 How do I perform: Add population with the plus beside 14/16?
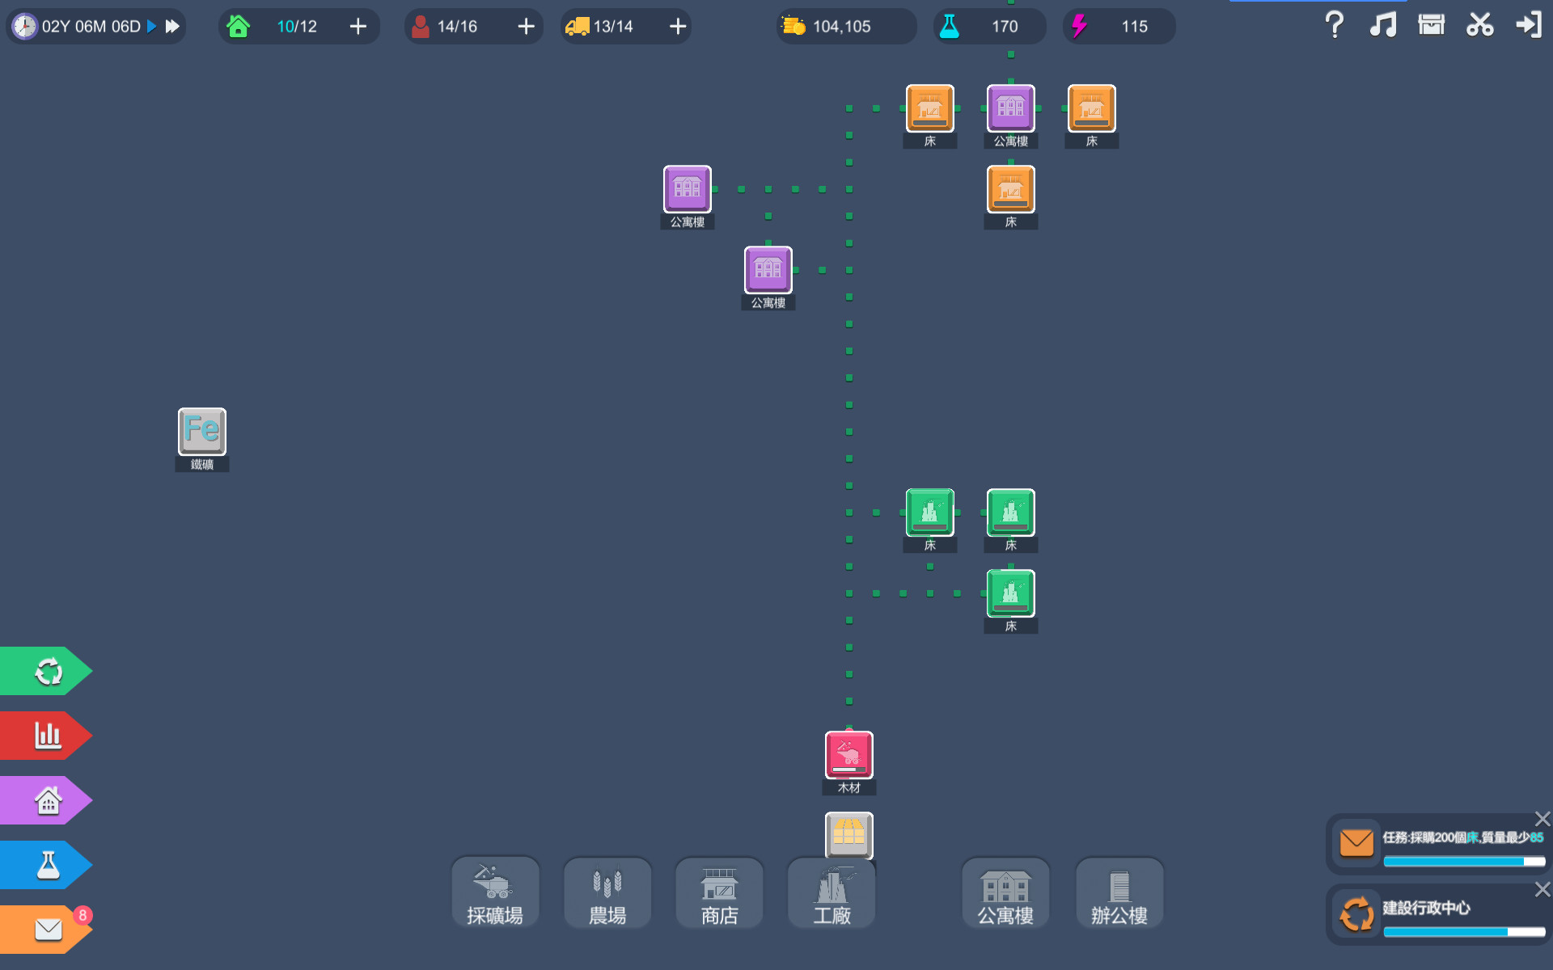point(526,26)
